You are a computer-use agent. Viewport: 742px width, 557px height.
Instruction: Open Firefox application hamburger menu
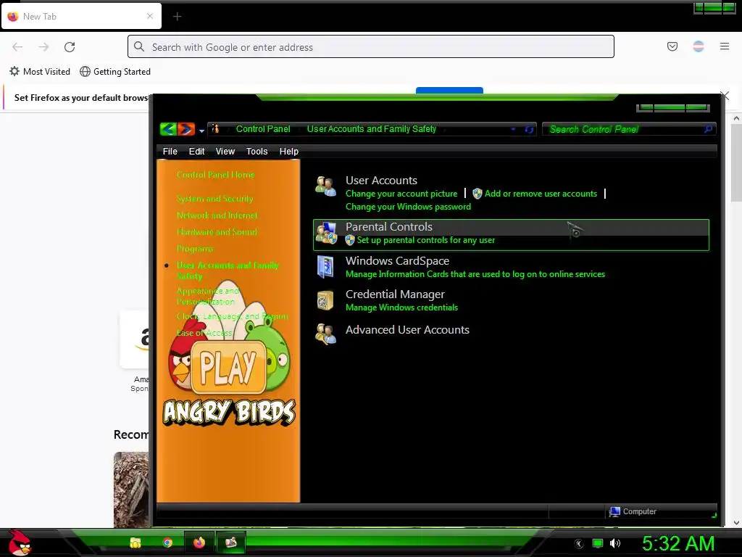(725, 46)
